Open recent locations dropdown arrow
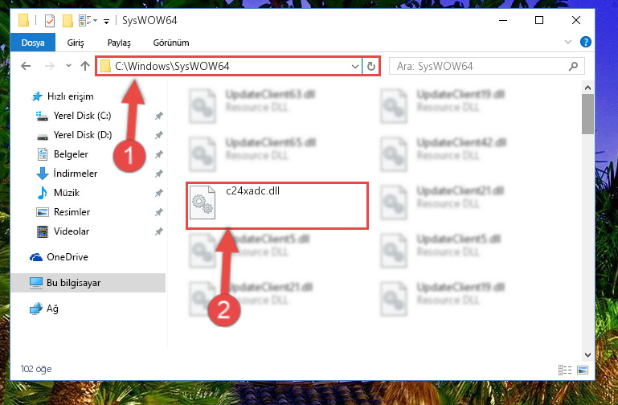This screenshot has width=618, height=405. point(68,66)
